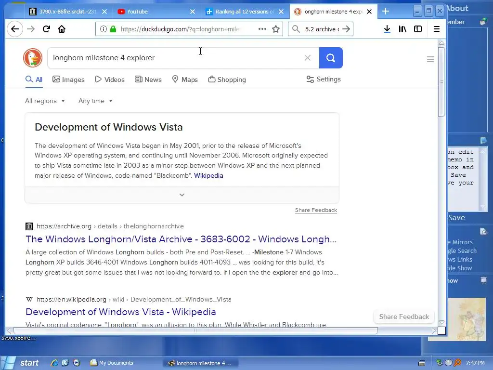Click the forward navigation arrow
This screenshot has width=493, height=370.
(x=31, y=29)
